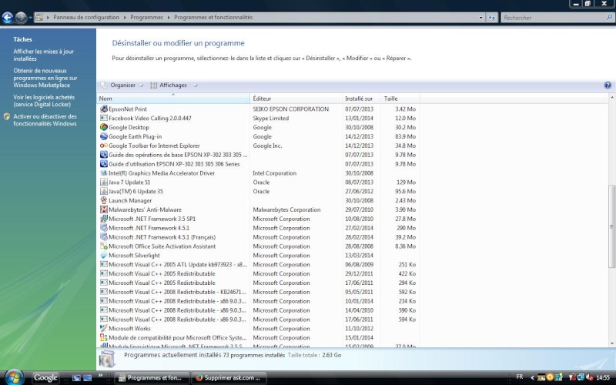Click the Microsoft .NET Framework 4.5.1 icon
Image resolution: width=616 pixels, height=385 pixels.
click(x=104, y=228)
